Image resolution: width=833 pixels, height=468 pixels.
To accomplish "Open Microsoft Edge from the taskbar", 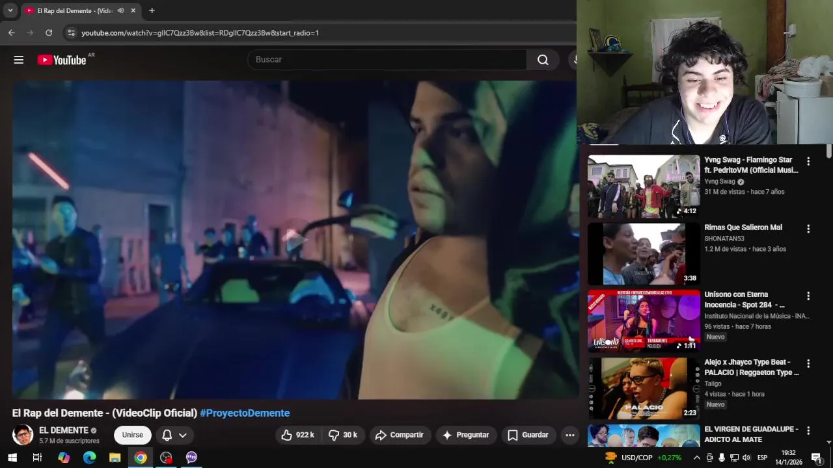I will pyautogui.click(x=89, y=458).
